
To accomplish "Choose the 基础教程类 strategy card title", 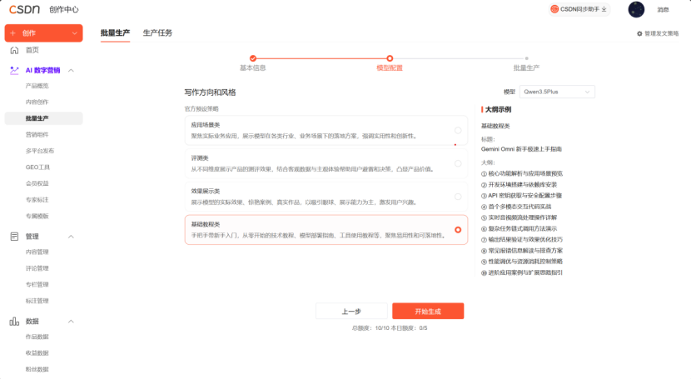I will tap(206, 224).
